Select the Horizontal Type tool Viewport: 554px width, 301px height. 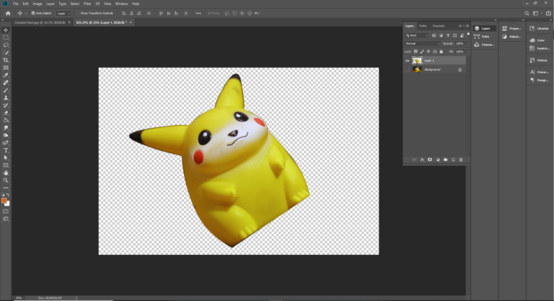[6, 150]
